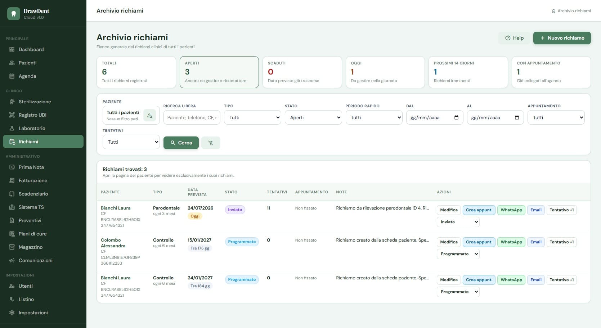This screenshot has height=328, width=601.
Task: Open Impostazioni gear in sidebar
Action: point(12,313)
